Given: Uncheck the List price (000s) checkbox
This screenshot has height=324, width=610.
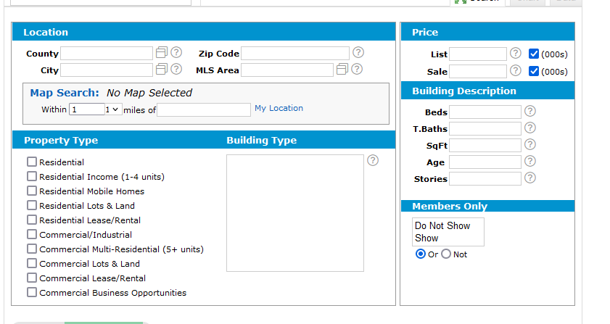Looking at the screenshot, I should [x=534, y=54].
